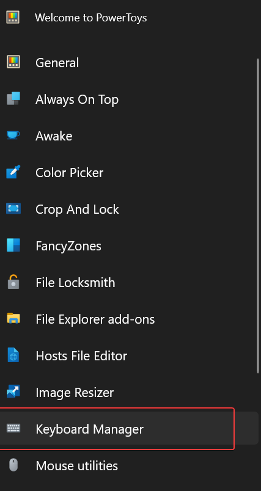Open Mouse utilities menu entry

click(129, 465)
